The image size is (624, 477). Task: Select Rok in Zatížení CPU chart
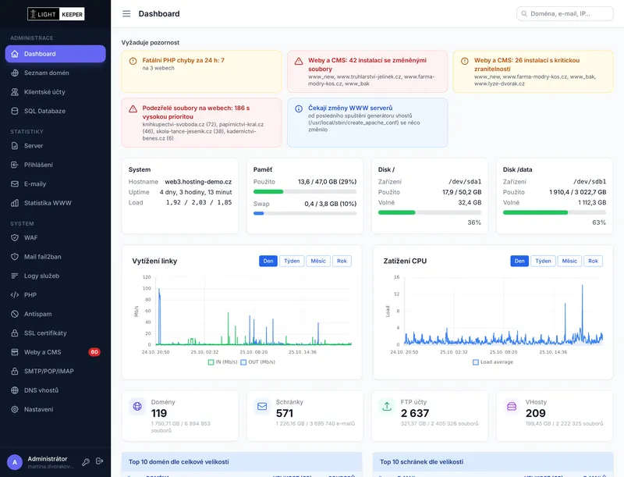593,262
